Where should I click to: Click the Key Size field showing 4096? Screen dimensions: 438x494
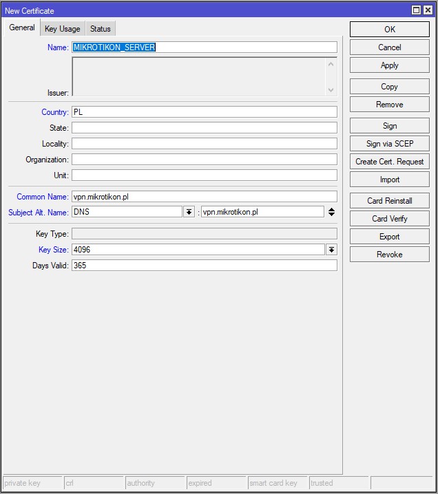[198, 250]
